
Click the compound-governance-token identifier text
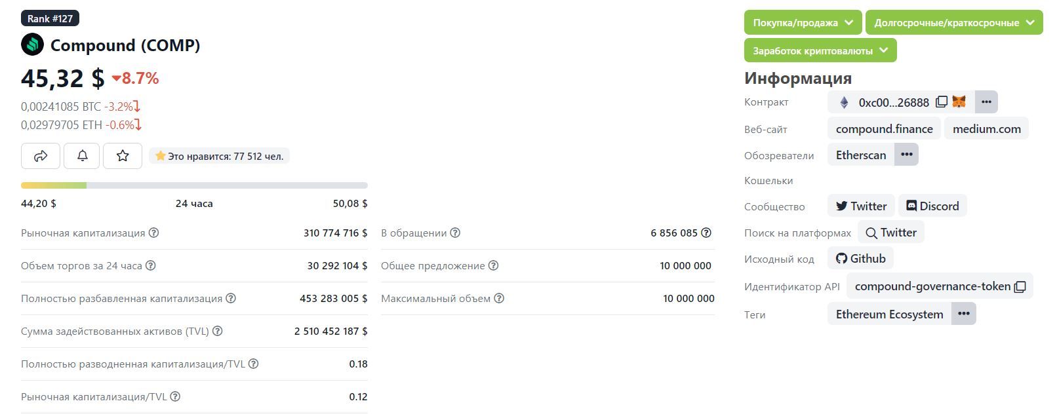[x=932, y=286]
